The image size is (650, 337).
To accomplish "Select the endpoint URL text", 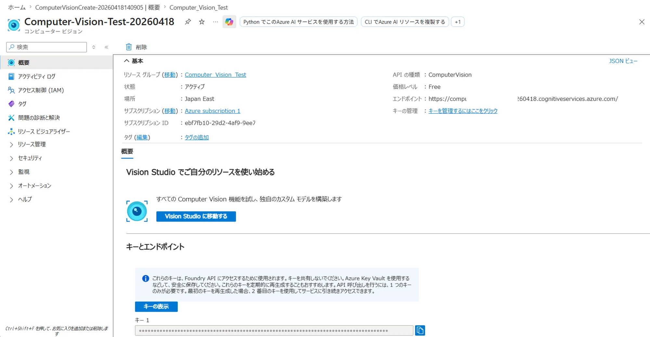I will 523,99.
